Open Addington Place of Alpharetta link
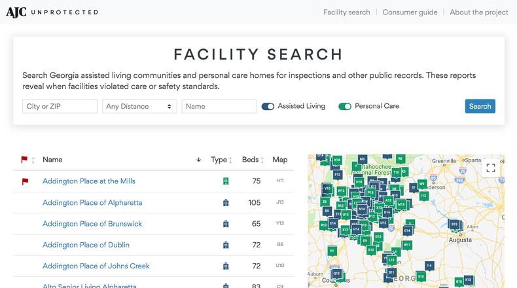 click(92, 202)
